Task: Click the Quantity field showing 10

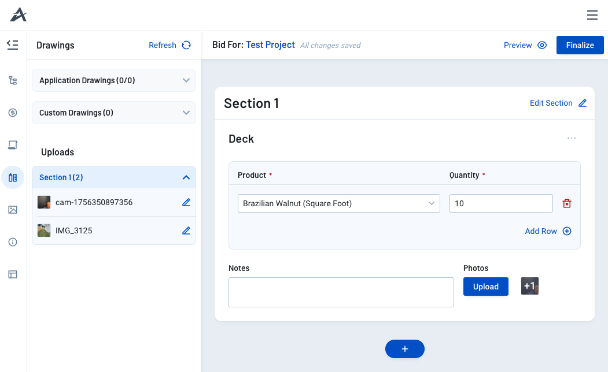Action: [501, 203]
